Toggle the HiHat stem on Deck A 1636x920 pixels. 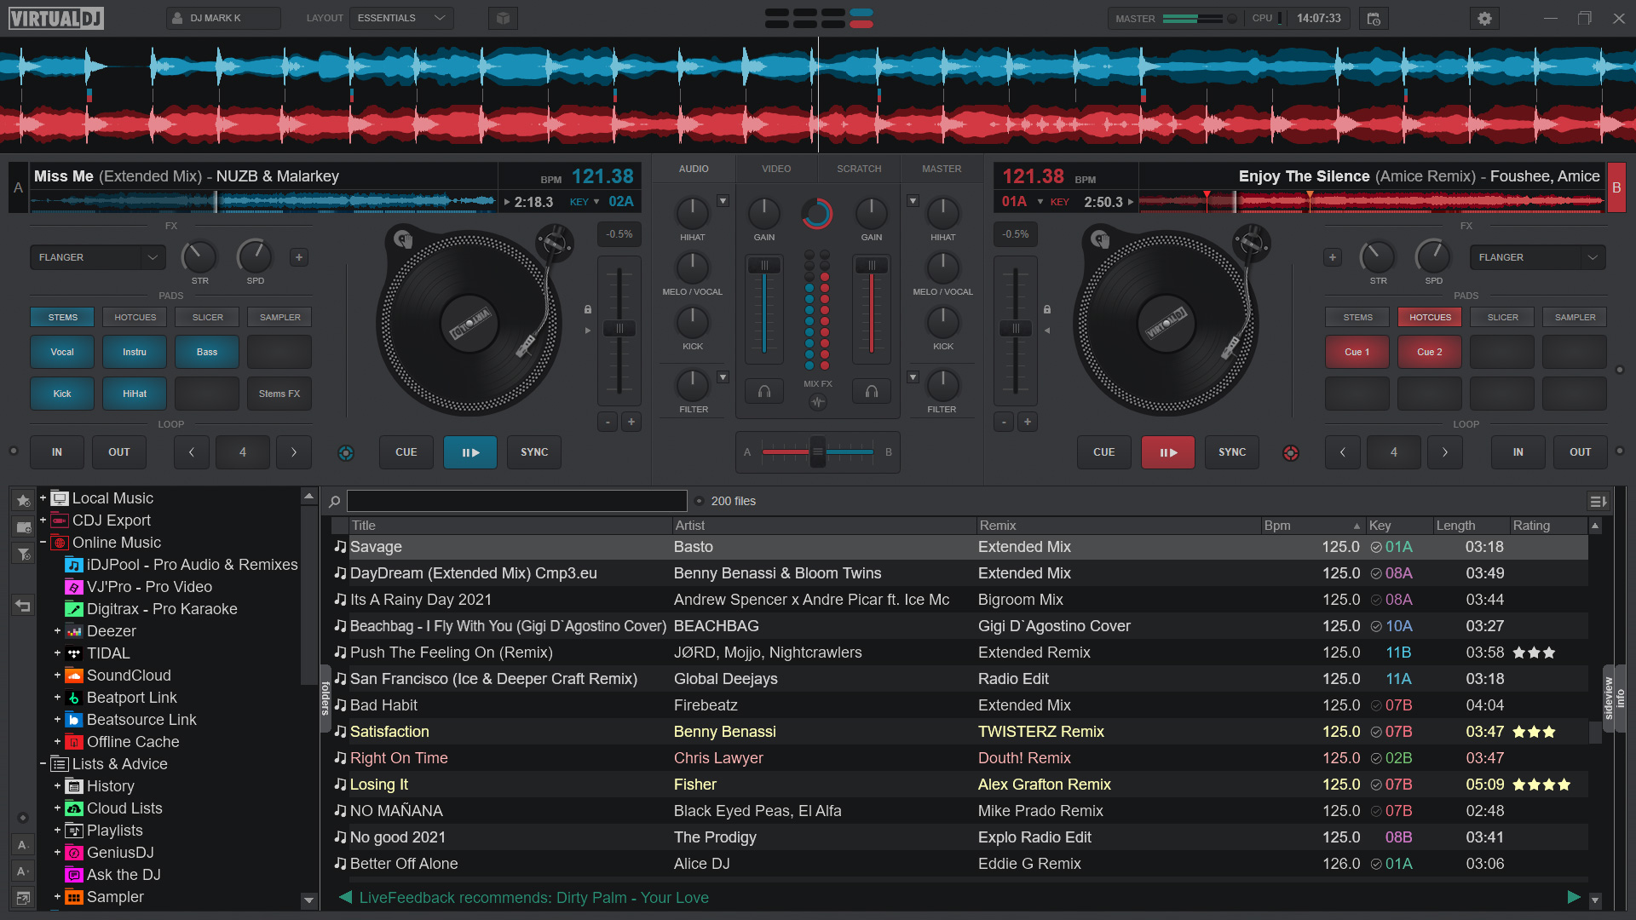tap(134, 394)
